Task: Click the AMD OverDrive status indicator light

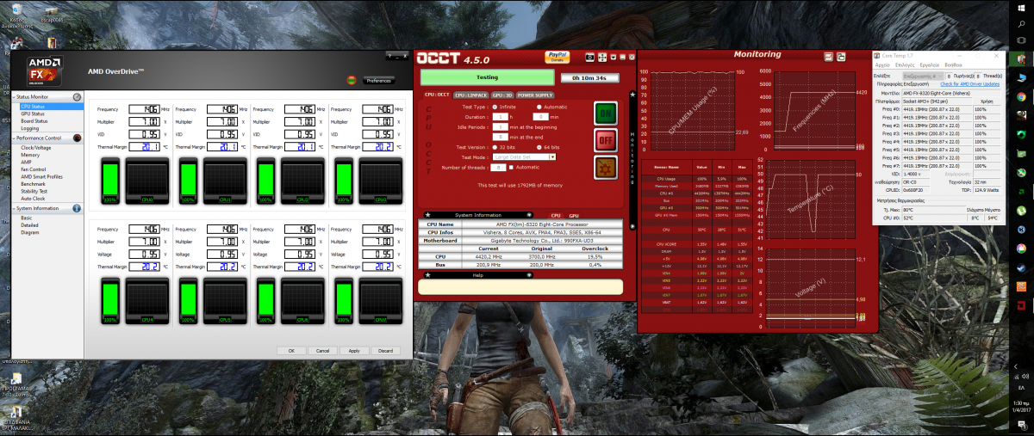Action: 351,80
